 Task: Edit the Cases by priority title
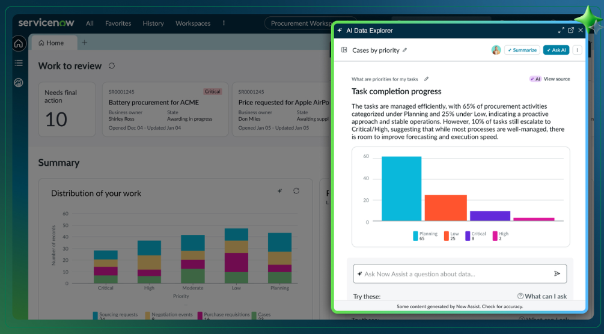[x=405, y=50]
